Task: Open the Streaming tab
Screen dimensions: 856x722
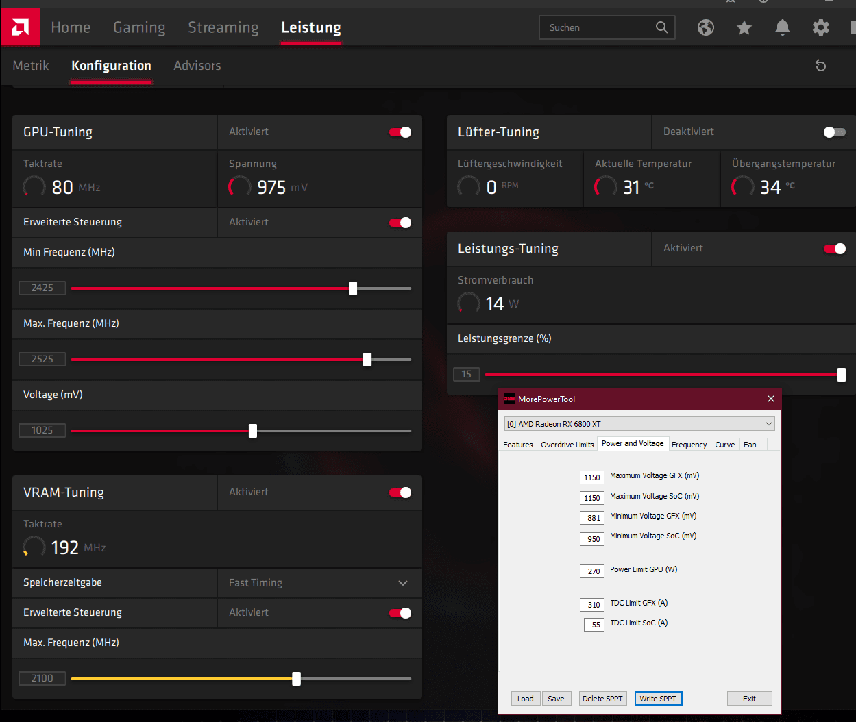Action: click(x=223, y=27)
